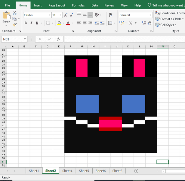The width and height of the screenshot is (185, 181).
Task: Toggle Italic formatting
Action: click(31, 23)
